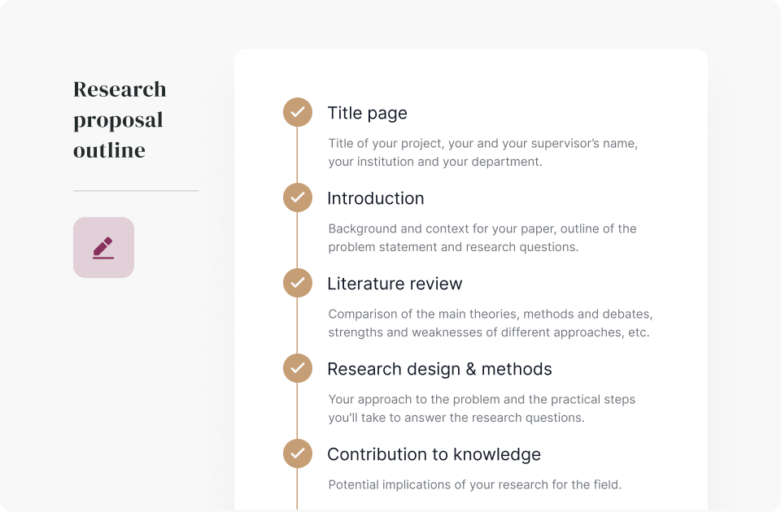Click the checkmark beside Title page
781x512 pixels.
pos(298,112)
